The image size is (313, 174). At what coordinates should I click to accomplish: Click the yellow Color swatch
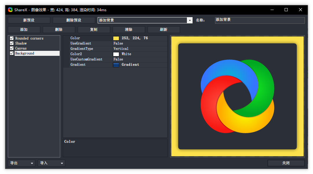click(116, 38)
